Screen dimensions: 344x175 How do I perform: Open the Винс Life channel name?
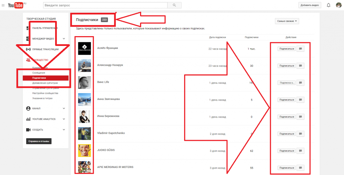pyautogui.click(x=103, y=82)
